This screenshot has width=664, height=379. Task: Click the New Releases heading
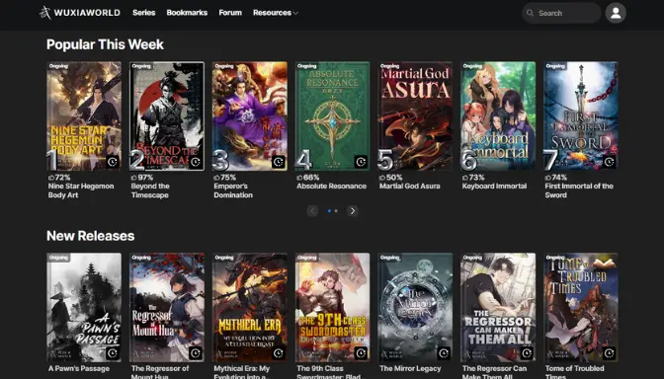(x=91, y=236)
